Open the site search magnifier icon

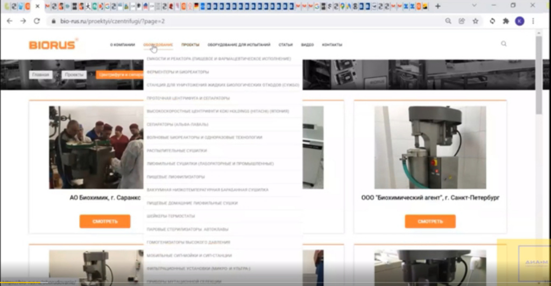pos(504,44)
